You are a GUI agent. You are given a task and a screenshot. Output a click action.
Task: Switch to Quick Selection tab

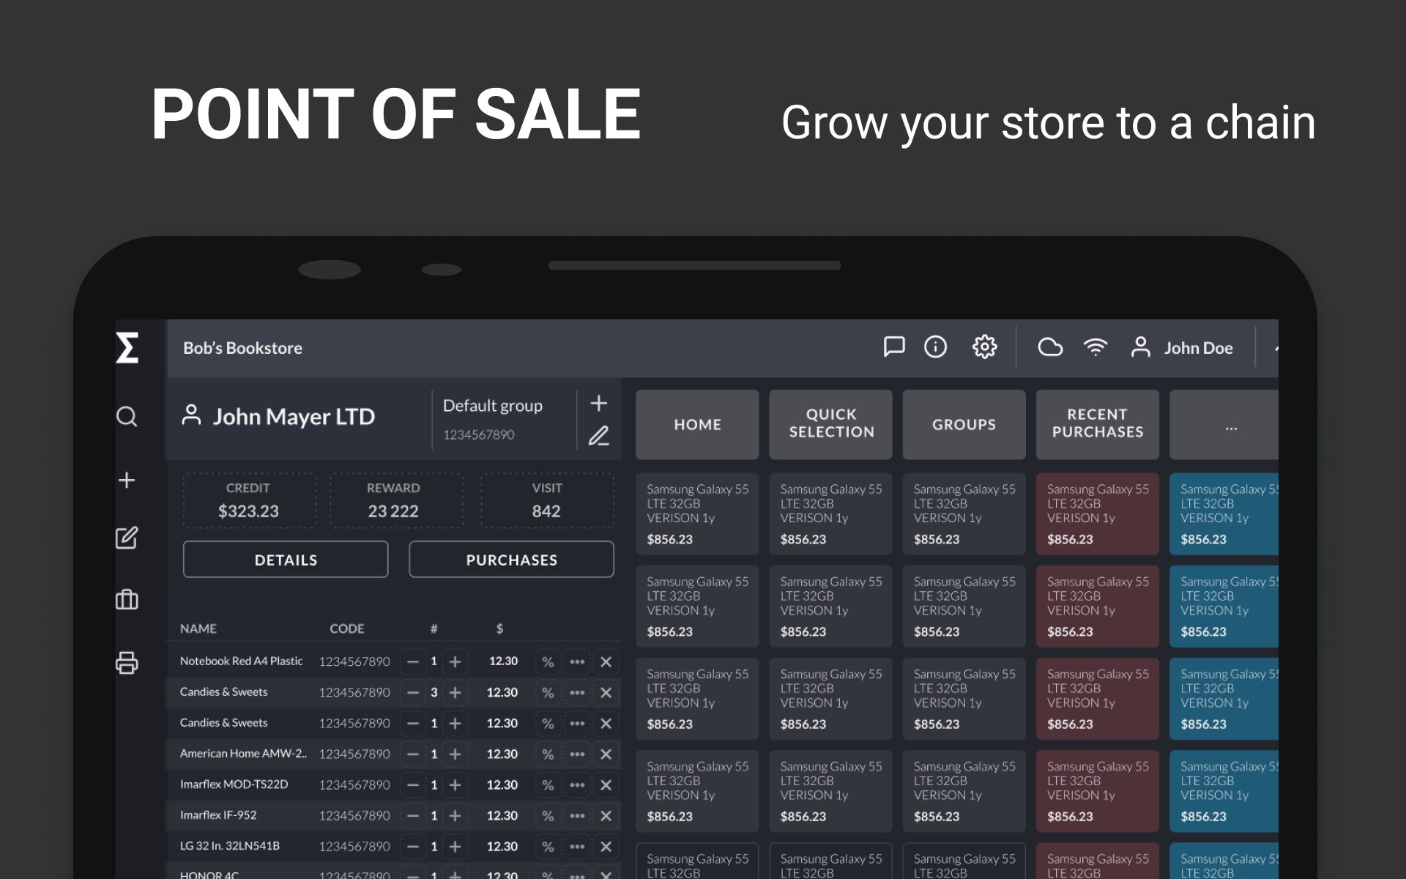click(831, 424)
